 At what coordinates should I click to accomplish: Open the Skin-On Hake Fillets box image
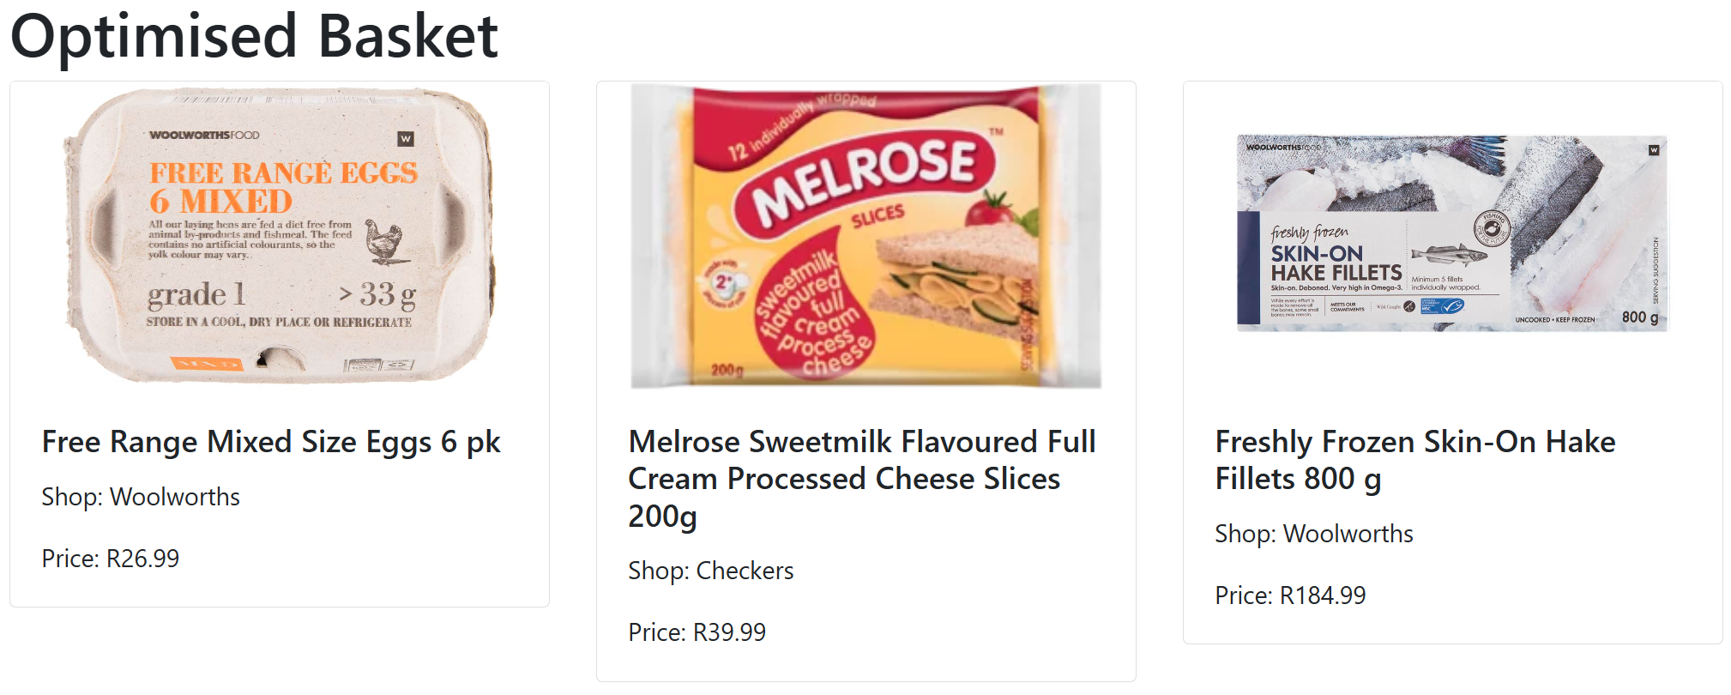tap(1452, 233)
